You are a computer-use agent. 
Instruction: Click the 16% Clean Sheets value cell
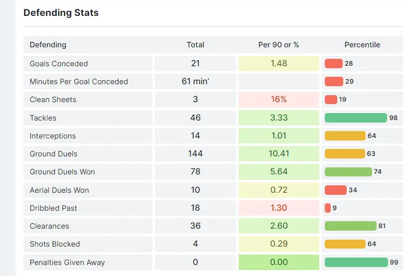[278, 99]
